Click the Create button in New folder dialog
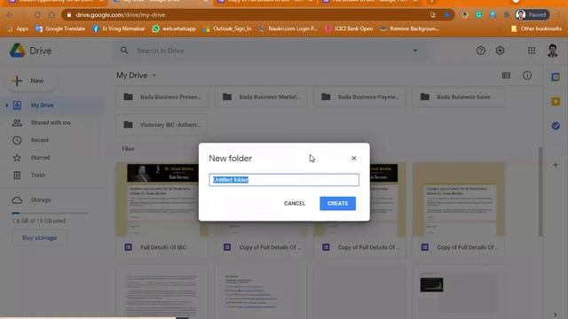The height and width of the screenshot is (319, 568). tap(337, 203)
